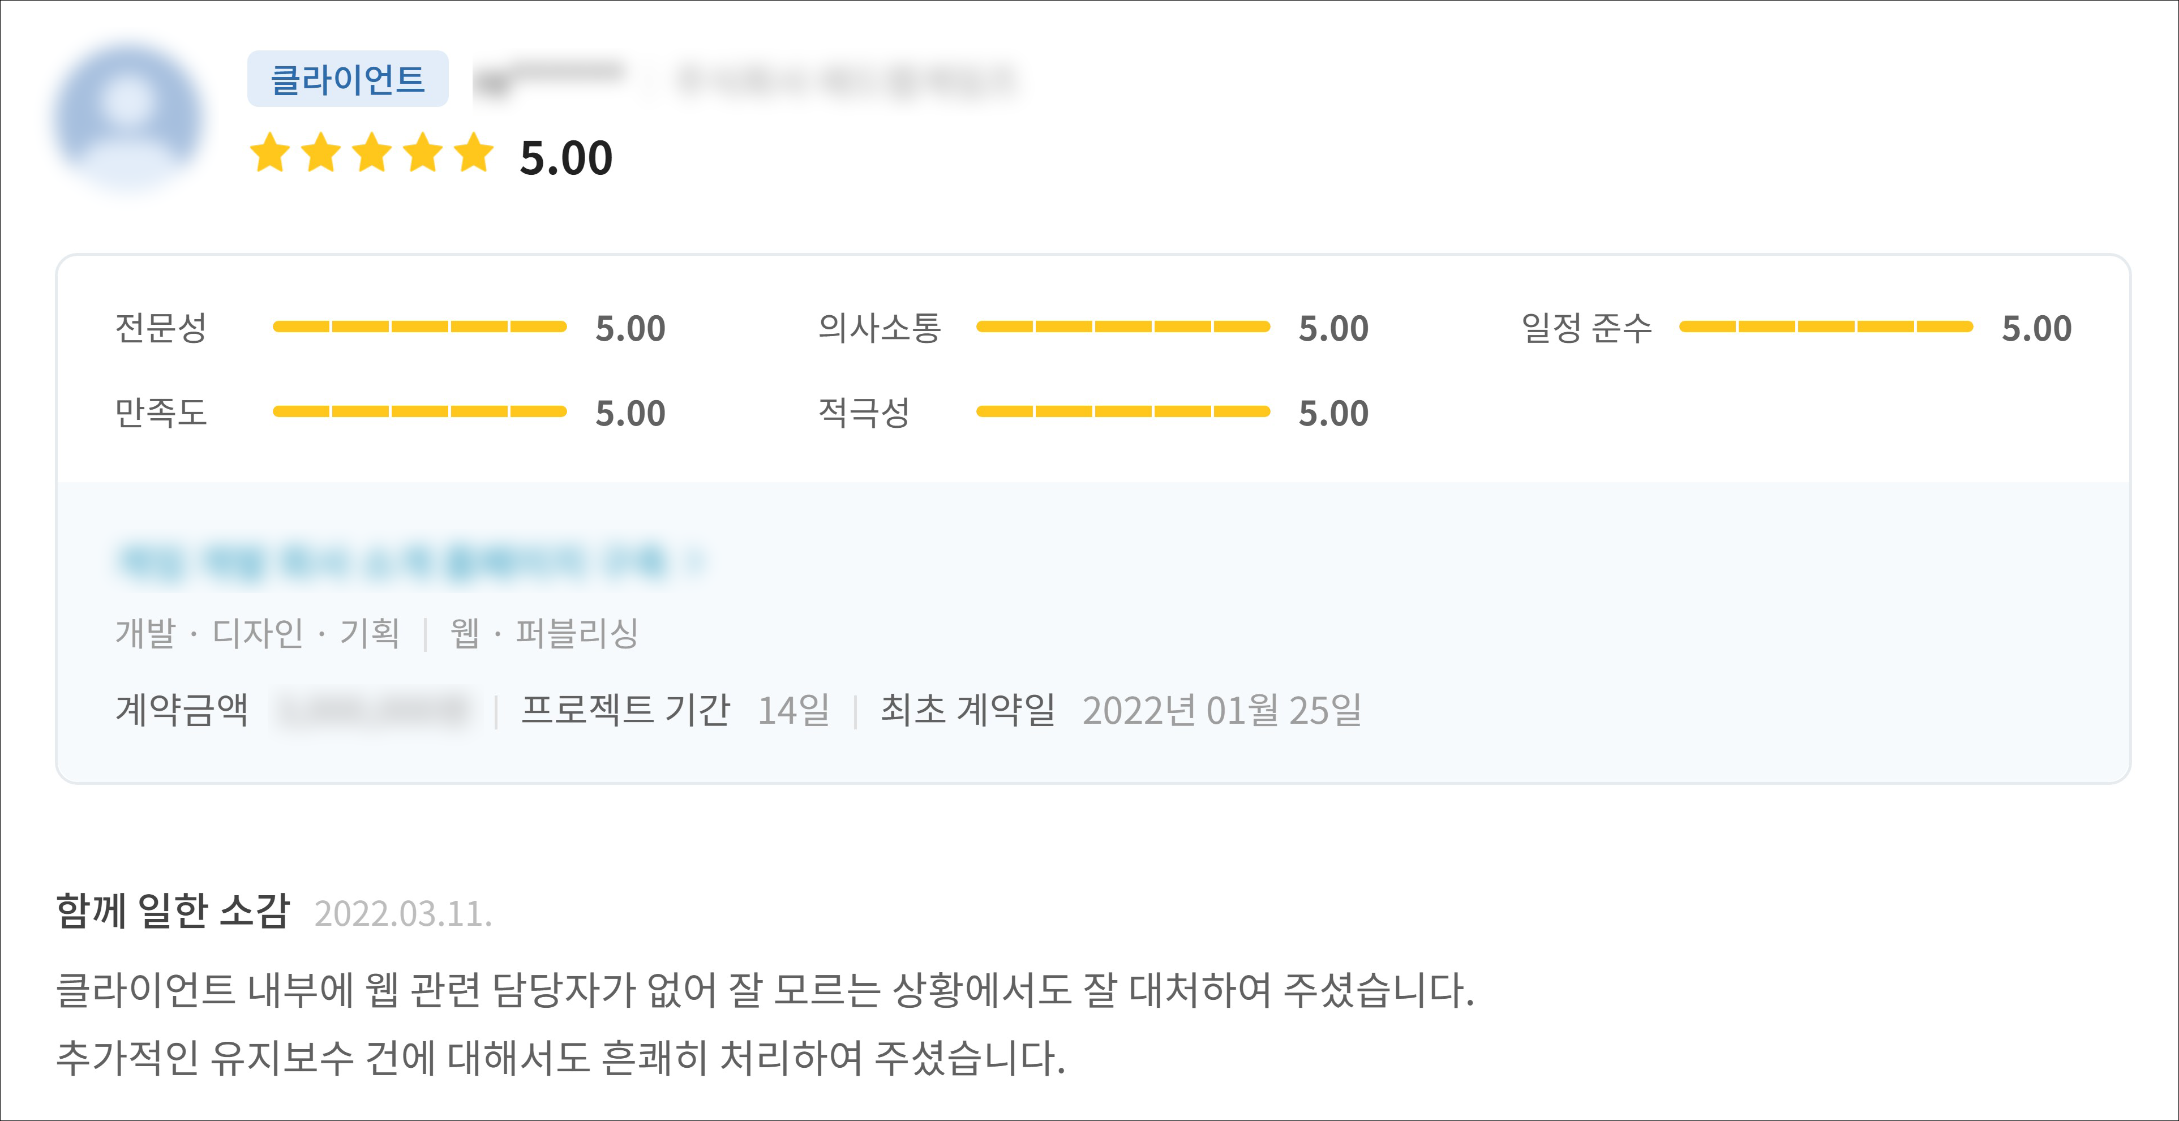2179x1121 pixels.
Task: Click the third yellow star icon
Action: coord(372,153)
